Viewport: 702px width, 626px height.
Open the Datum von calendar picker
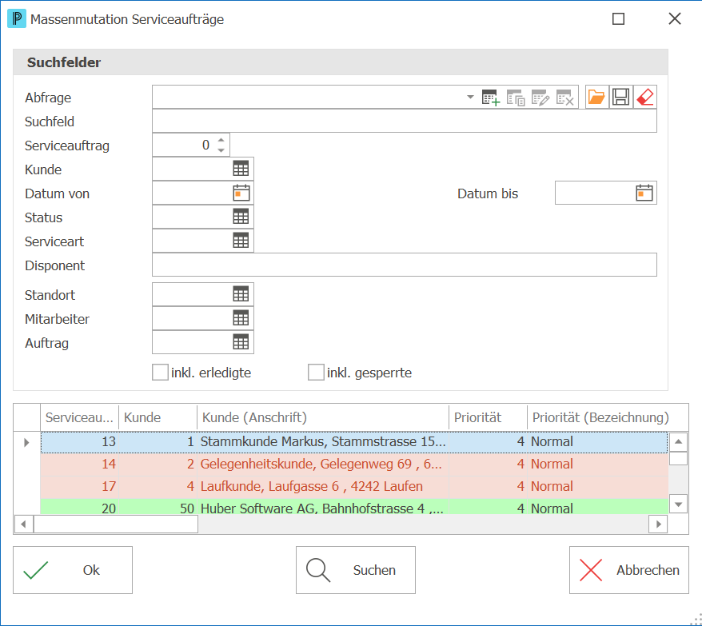241,193
